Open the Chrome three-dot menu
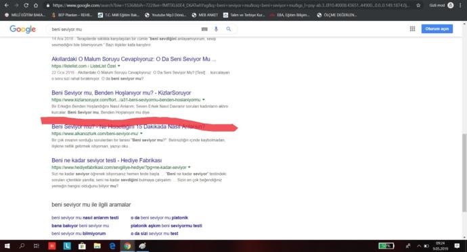The height and width of the screenshot is (252, 467). 460,5
